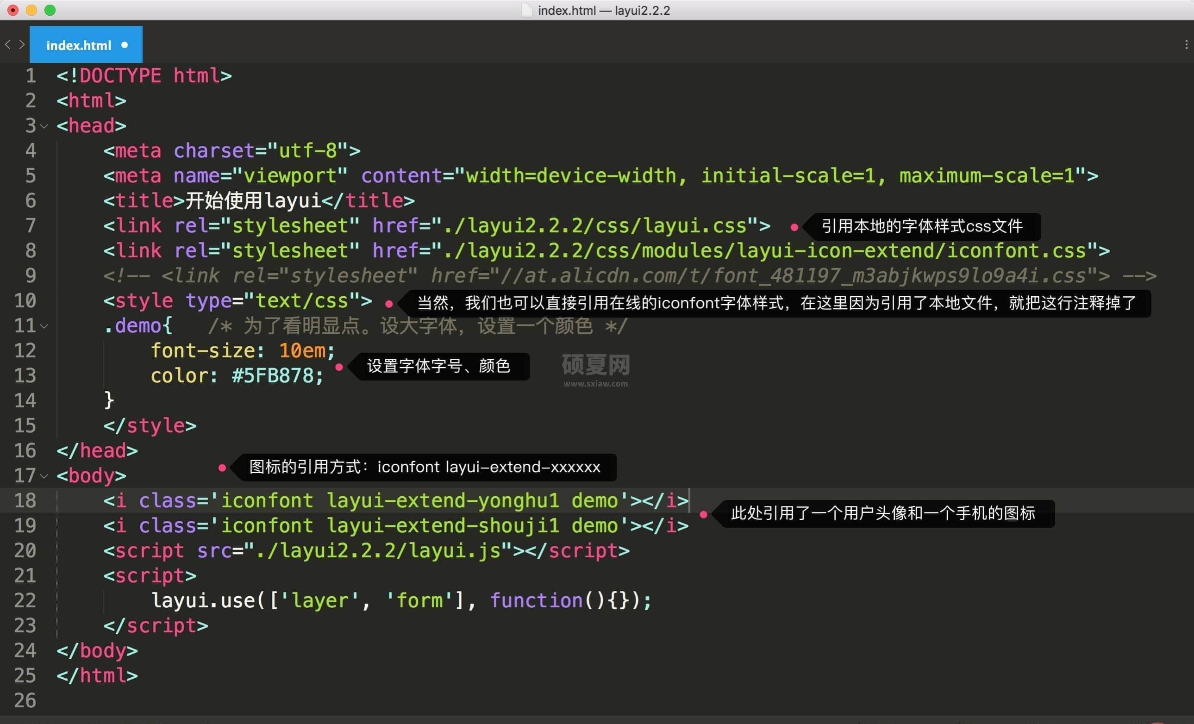Go to next tab with right arrow
1194x724 pixels.
[22, 44]
